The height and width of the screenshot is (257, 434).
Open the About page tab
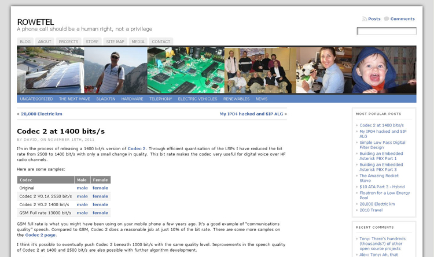tap(45, 42)
